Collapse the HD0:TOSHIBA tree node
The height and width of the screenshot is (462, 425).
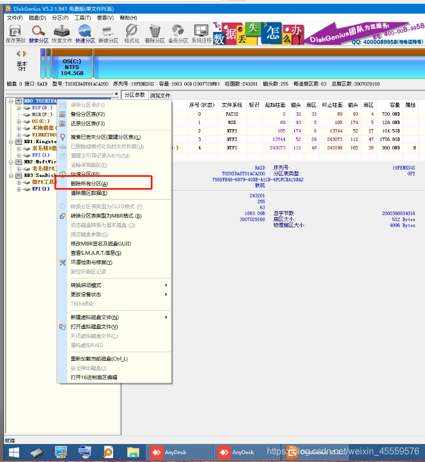pyautogui.click(x=11, y=101)
